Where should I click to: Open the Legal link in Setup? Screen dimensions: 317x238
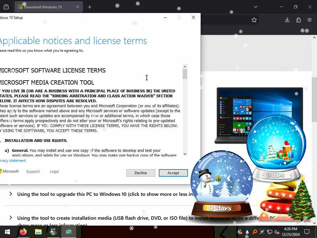tap(54, 171)
